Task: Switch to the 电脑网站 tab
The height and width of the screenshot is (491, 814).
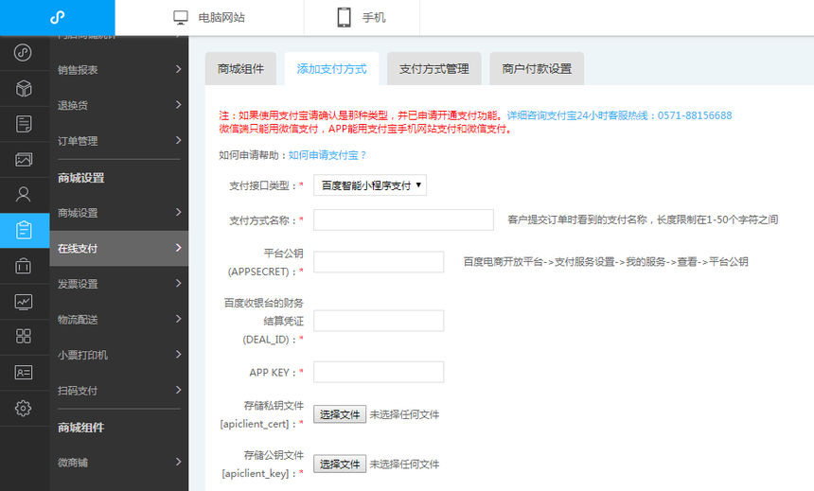Action: (x=209, y=18)
